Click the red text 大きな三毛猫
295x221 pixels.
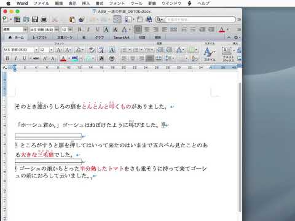[x=37, y=155]
